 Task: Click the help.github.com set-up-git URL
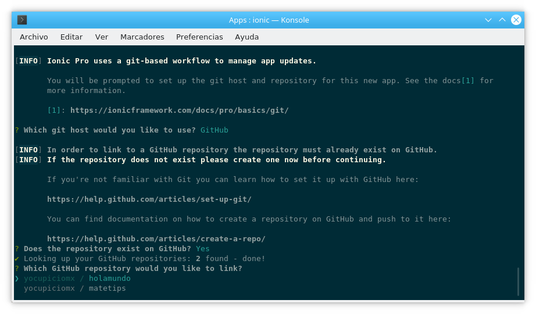point(149,199)
